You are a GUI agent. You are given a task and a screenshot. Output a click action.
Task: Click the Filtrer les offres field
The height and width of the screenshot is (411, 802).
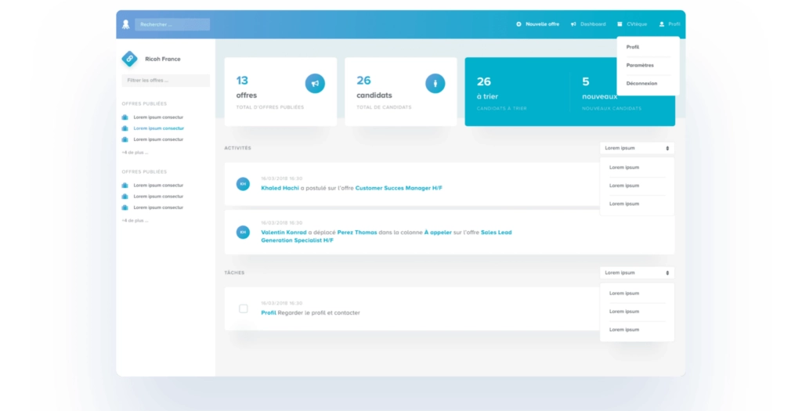coord(165,81)
